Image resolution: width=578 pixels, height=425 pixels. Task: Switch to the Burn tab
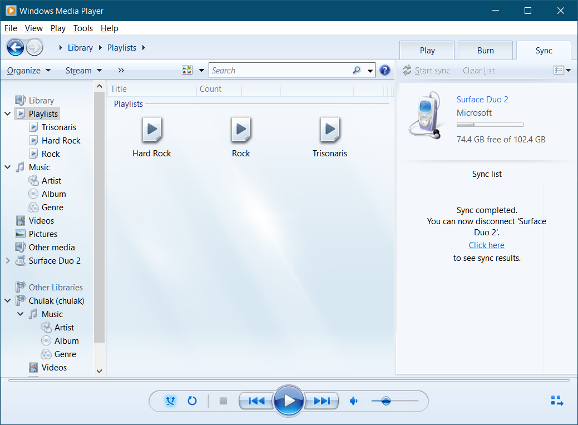(x=486, y=51)
